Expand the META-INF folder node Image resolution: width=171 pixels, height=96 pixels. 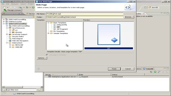[x=10, y=45]
